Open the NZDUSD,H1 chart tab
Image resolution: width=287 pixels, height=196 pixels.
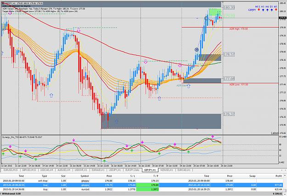166,170
